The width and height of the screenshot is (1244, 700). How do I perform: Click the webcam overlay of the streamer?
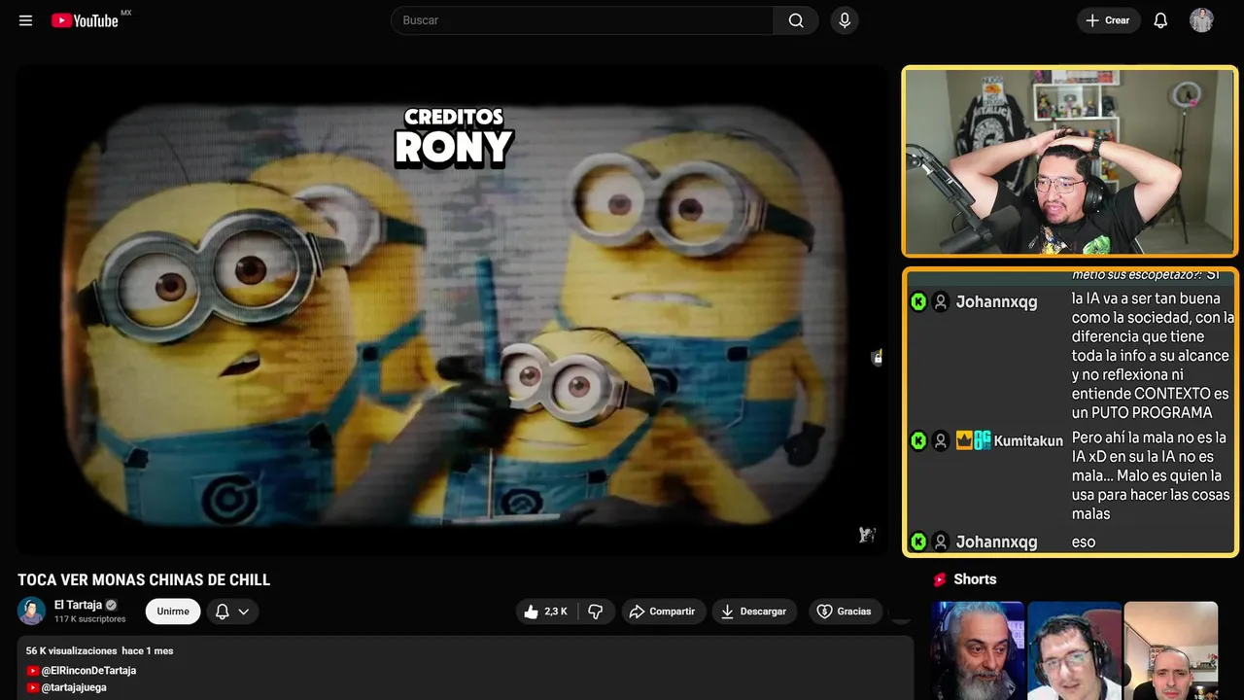(x=1070, y=161)
